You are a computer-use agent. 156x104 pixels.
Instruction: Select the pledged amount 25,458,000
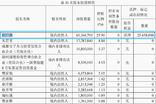click(x=146, y=35)
